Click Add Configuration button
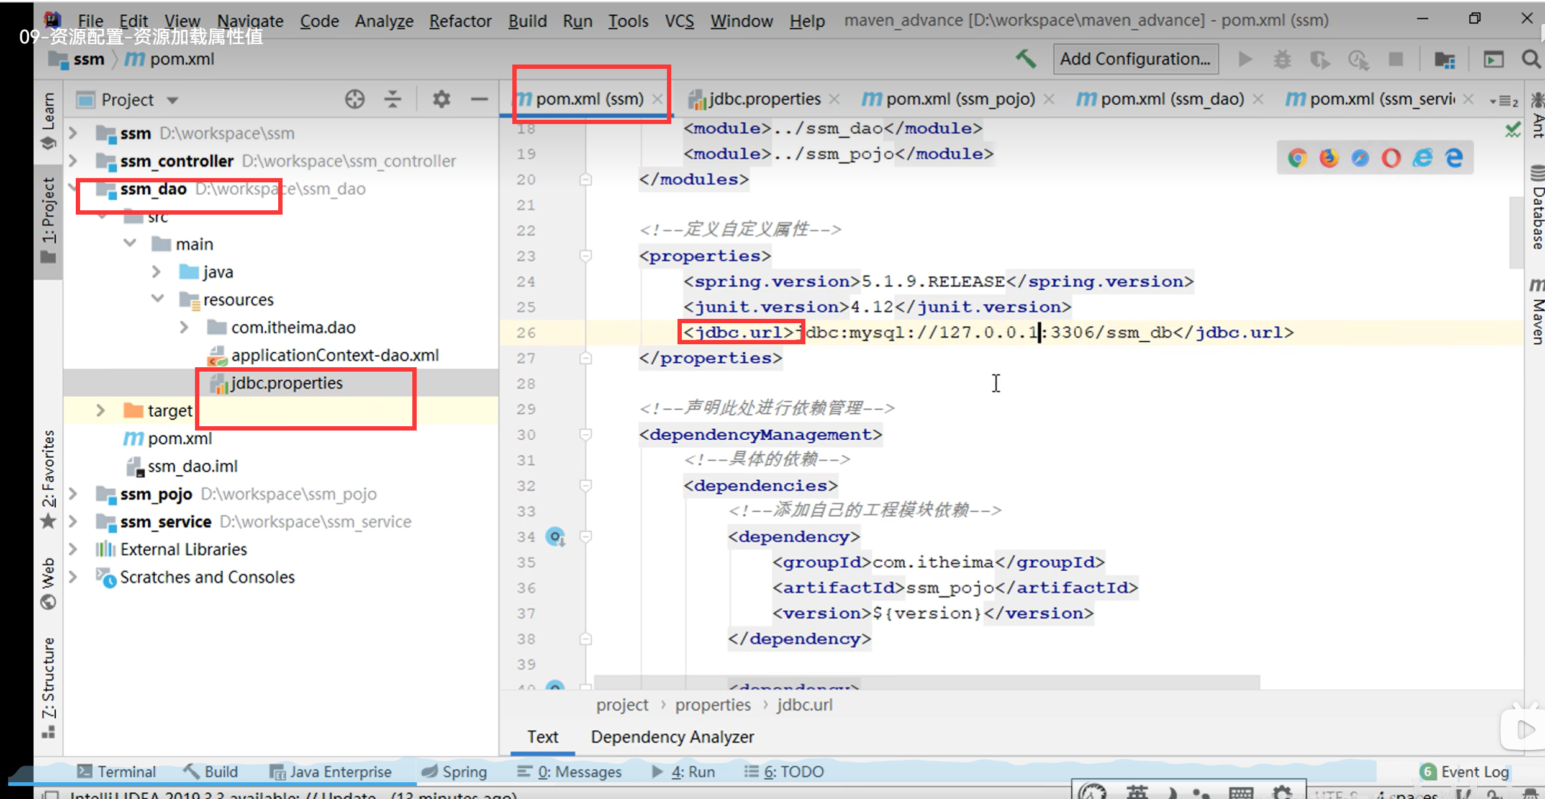This screenshot has width=1545, height=799. tap(1135, 60)
